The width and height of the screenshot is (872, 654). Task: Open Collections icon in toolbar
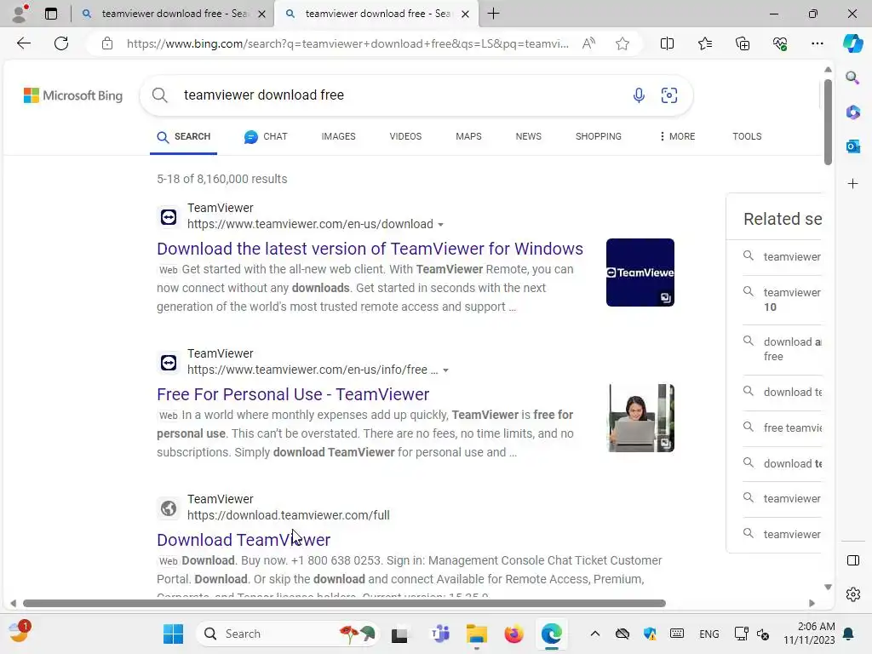click(743, 43)
